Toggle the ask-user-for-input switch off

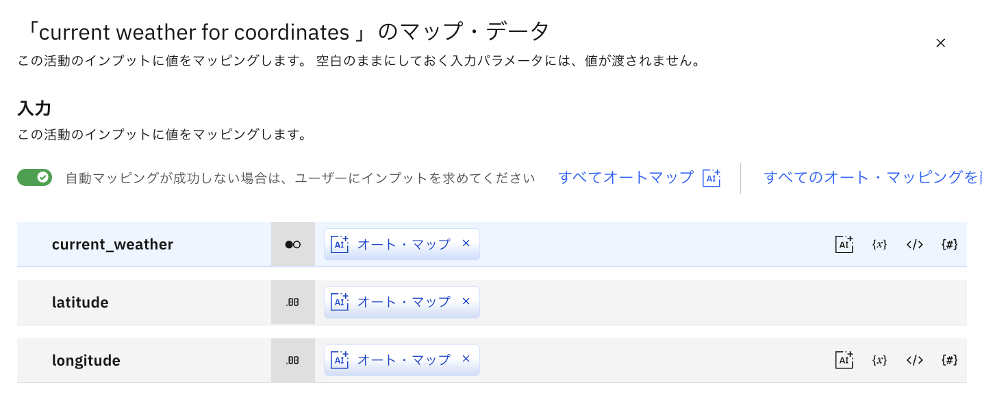35,178
